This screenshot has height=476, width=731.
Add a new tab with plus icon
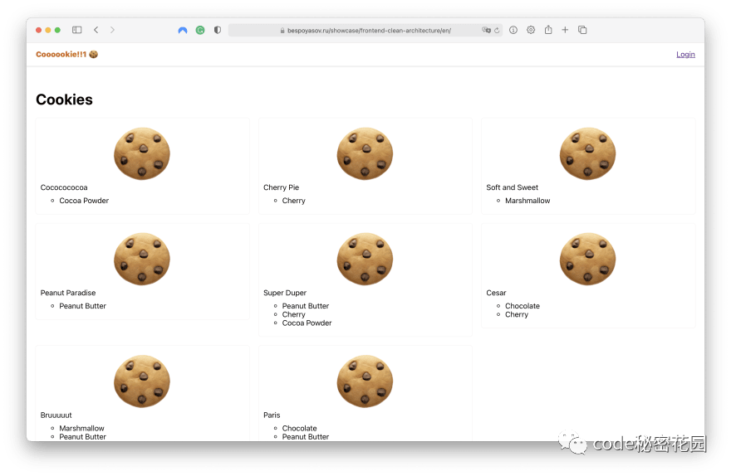565,30
